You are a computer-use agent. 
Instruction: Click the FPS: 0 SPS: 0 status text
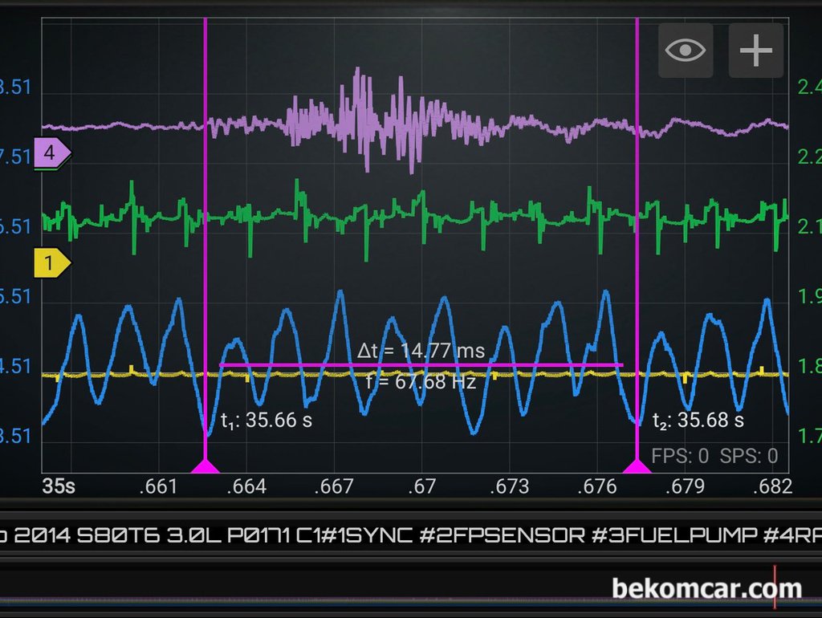click(714, 456)
